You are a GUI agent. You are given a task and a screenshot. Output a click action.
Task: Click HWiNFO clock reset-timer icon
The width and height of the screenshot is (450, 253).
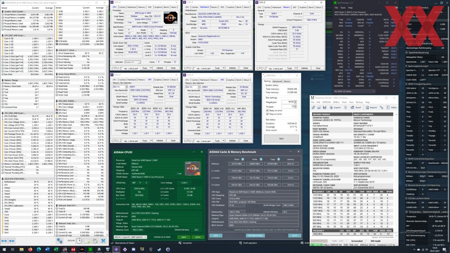click(x=79, y=241)
